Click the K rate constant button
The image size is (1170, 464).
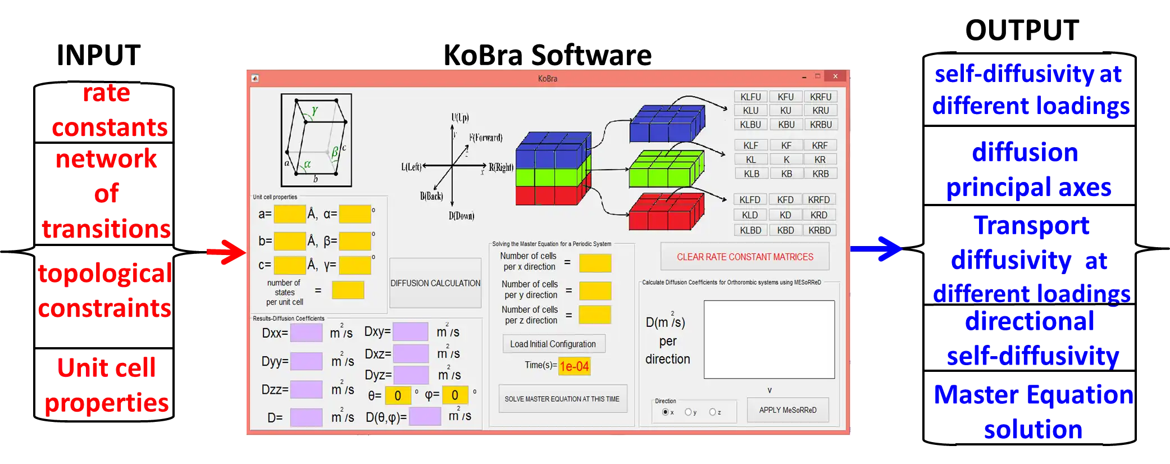[x=785, y=160]
